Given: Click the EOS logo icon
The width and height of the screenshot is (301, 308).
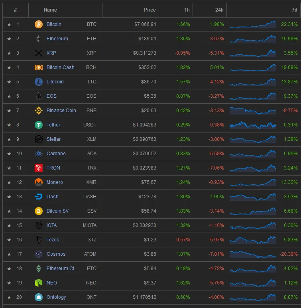Looking at the screenshot, I should pos(39,96).
